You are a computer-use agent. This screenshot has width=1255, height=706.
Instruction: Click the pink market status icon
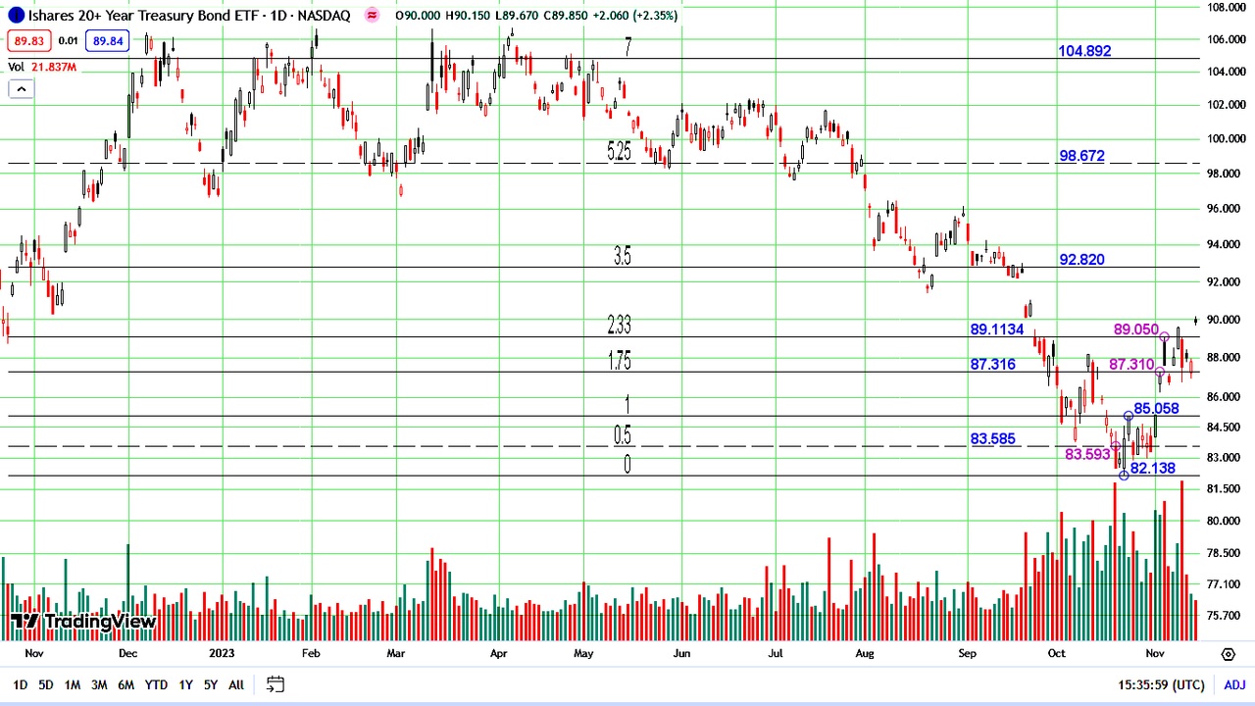tap(372, 15)
